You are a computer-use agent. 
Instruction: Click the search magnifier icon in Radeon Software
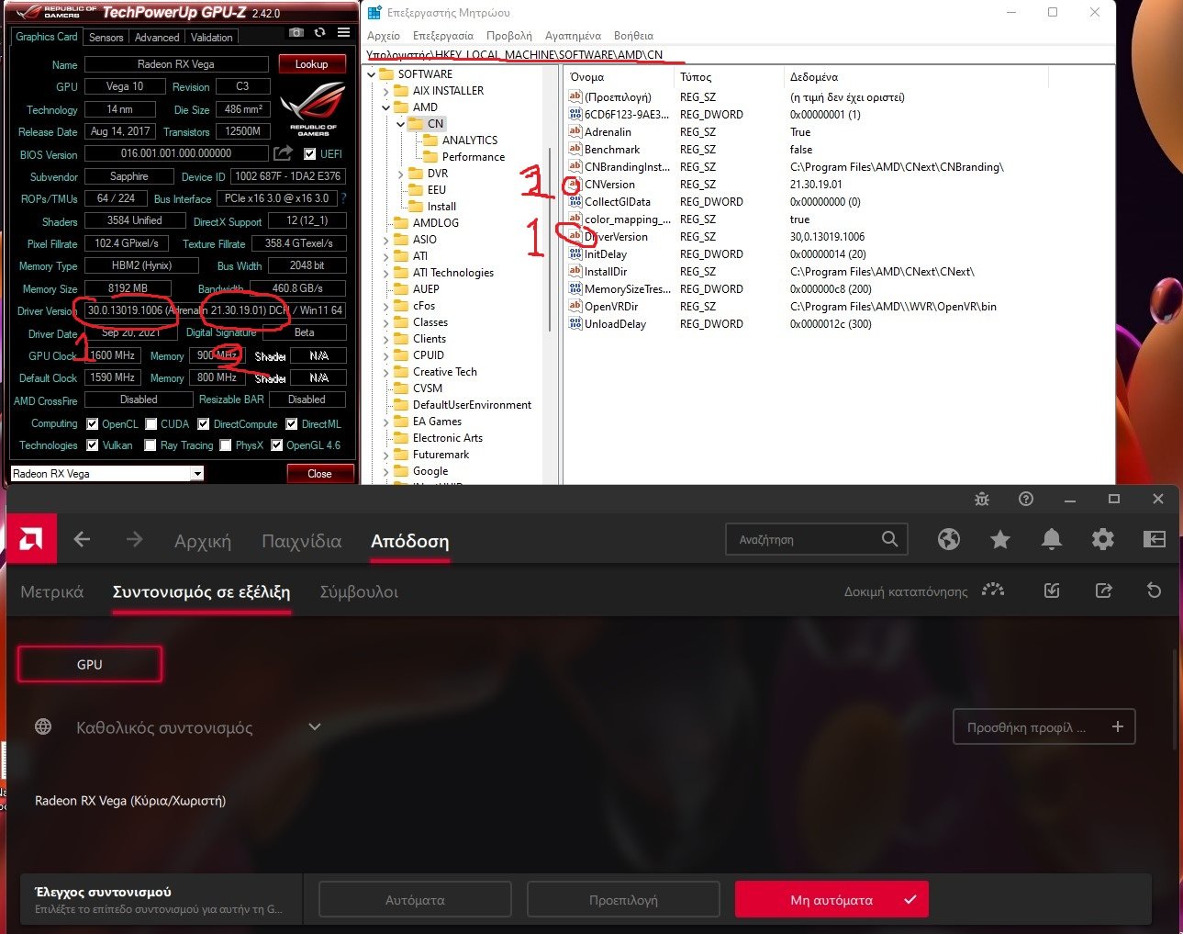(889, 539)
